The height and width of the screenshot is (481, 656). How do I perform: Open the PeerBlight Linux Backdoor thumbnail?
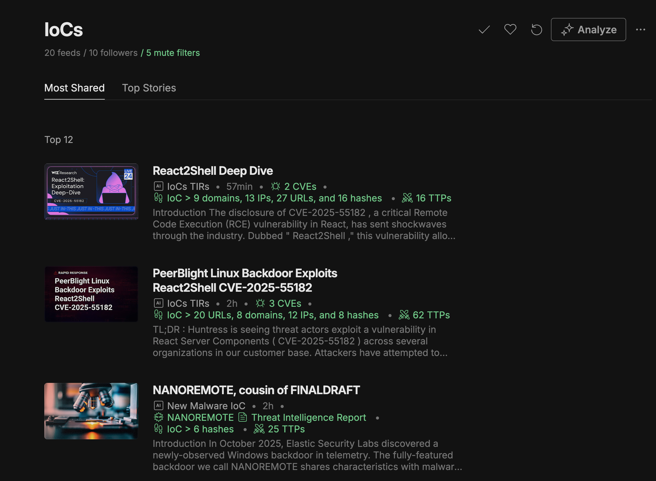click(x=91, y=294)
